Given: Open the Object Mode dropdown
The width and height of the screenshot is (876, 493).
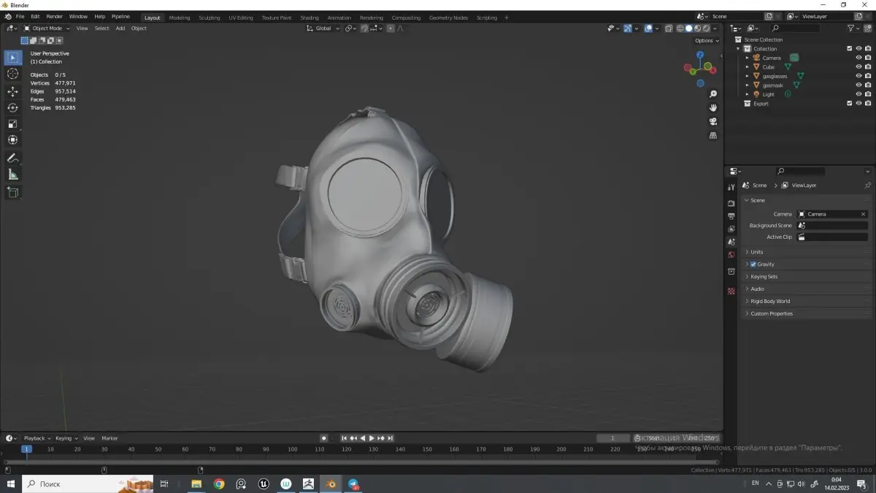Looking at the screenshot, I should pyautogui.click(x=47, y=28).
